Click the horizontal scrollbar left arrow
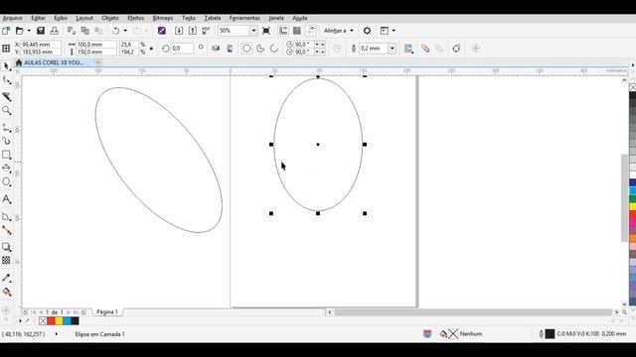The image size is (636, 357). click(330, 312)
